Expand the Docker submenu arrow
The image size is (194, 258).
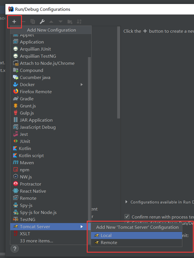[x=82, y=84]
